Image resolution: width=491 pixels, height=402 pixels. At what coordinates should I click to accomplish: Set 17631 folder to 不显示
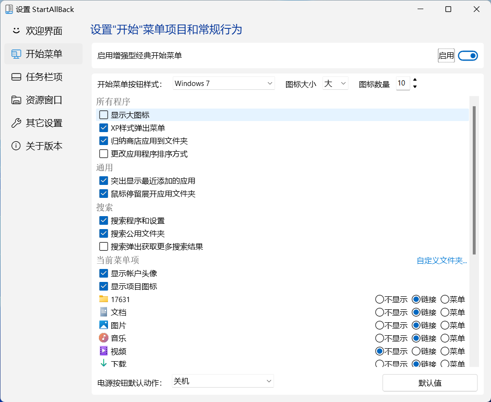(x=380, y=299)
